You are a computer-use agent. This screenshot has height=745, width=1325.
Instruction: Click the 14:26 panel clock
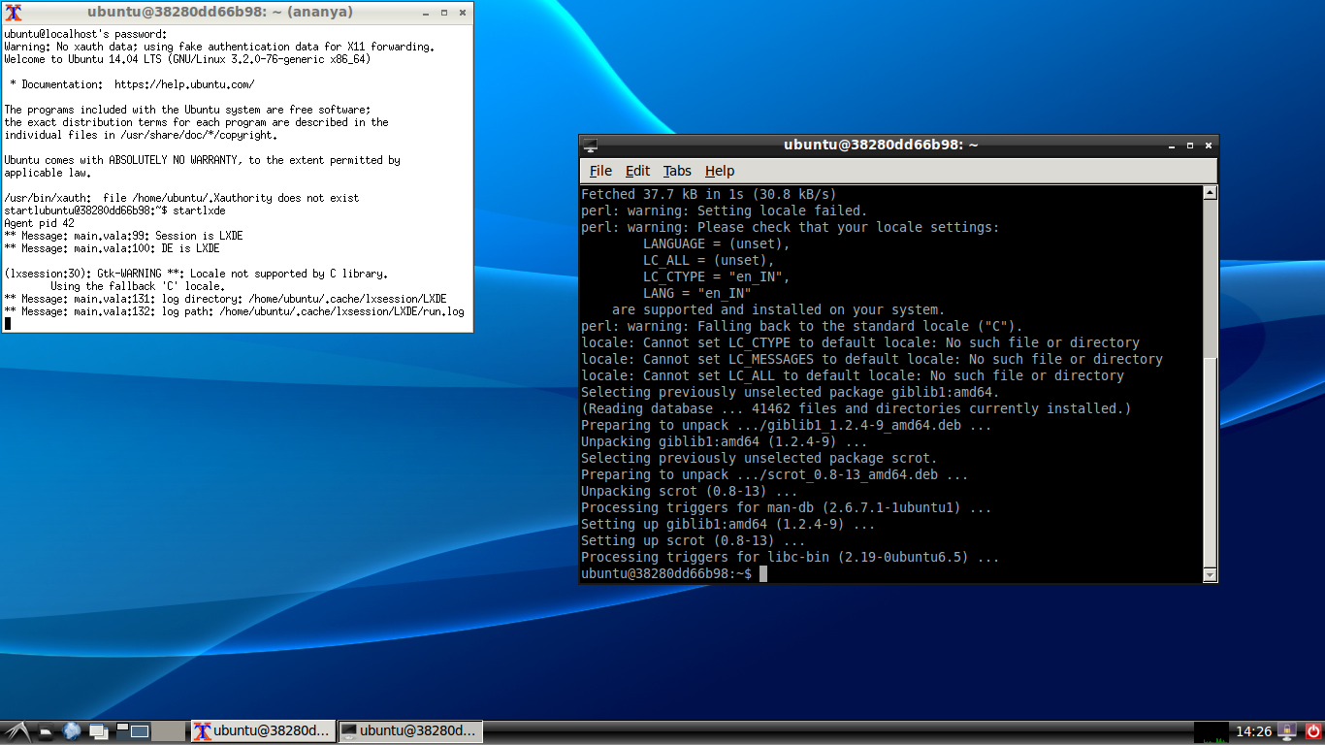click(1253, 731)
